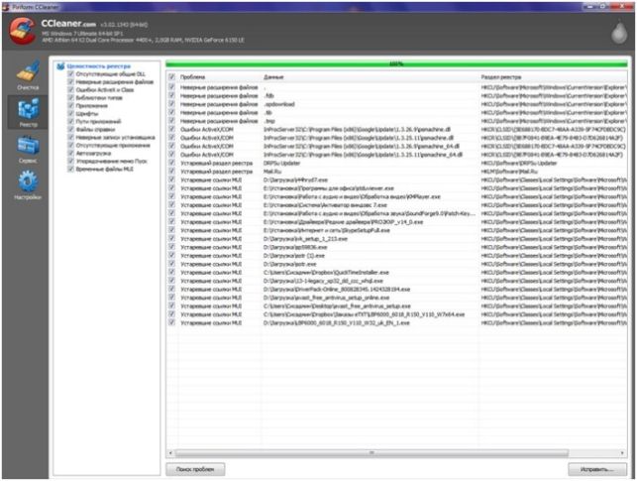Click the horizontal scrollbar thumb
Viewport: 637px width, 481px height.
point(372,452)
